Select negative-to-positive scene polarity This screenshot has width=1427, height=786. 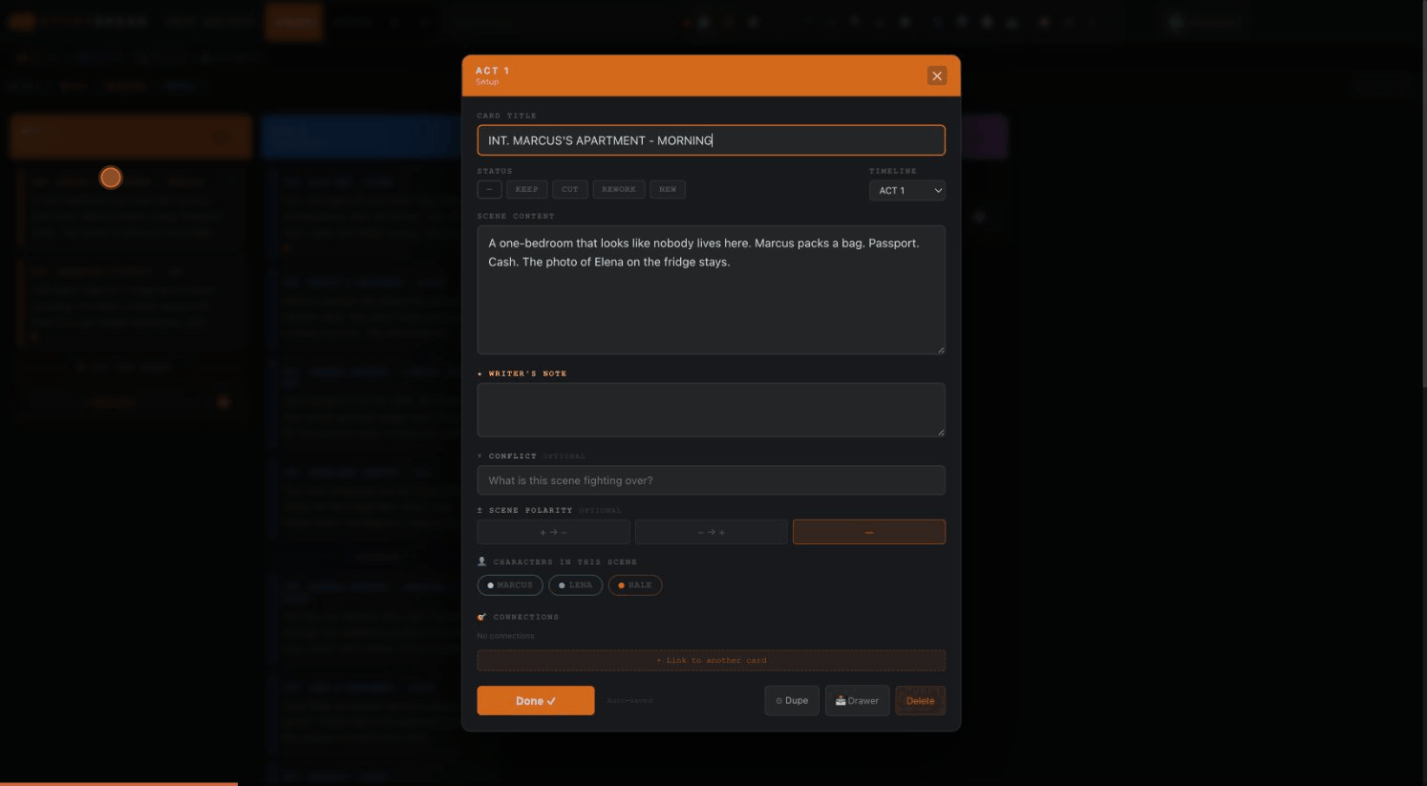[711, 532]
